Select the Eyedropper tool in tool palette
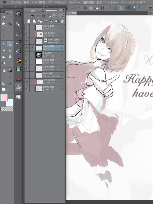Screen dimensions: 153x204 pyautogui.click(x=4, y=36)
